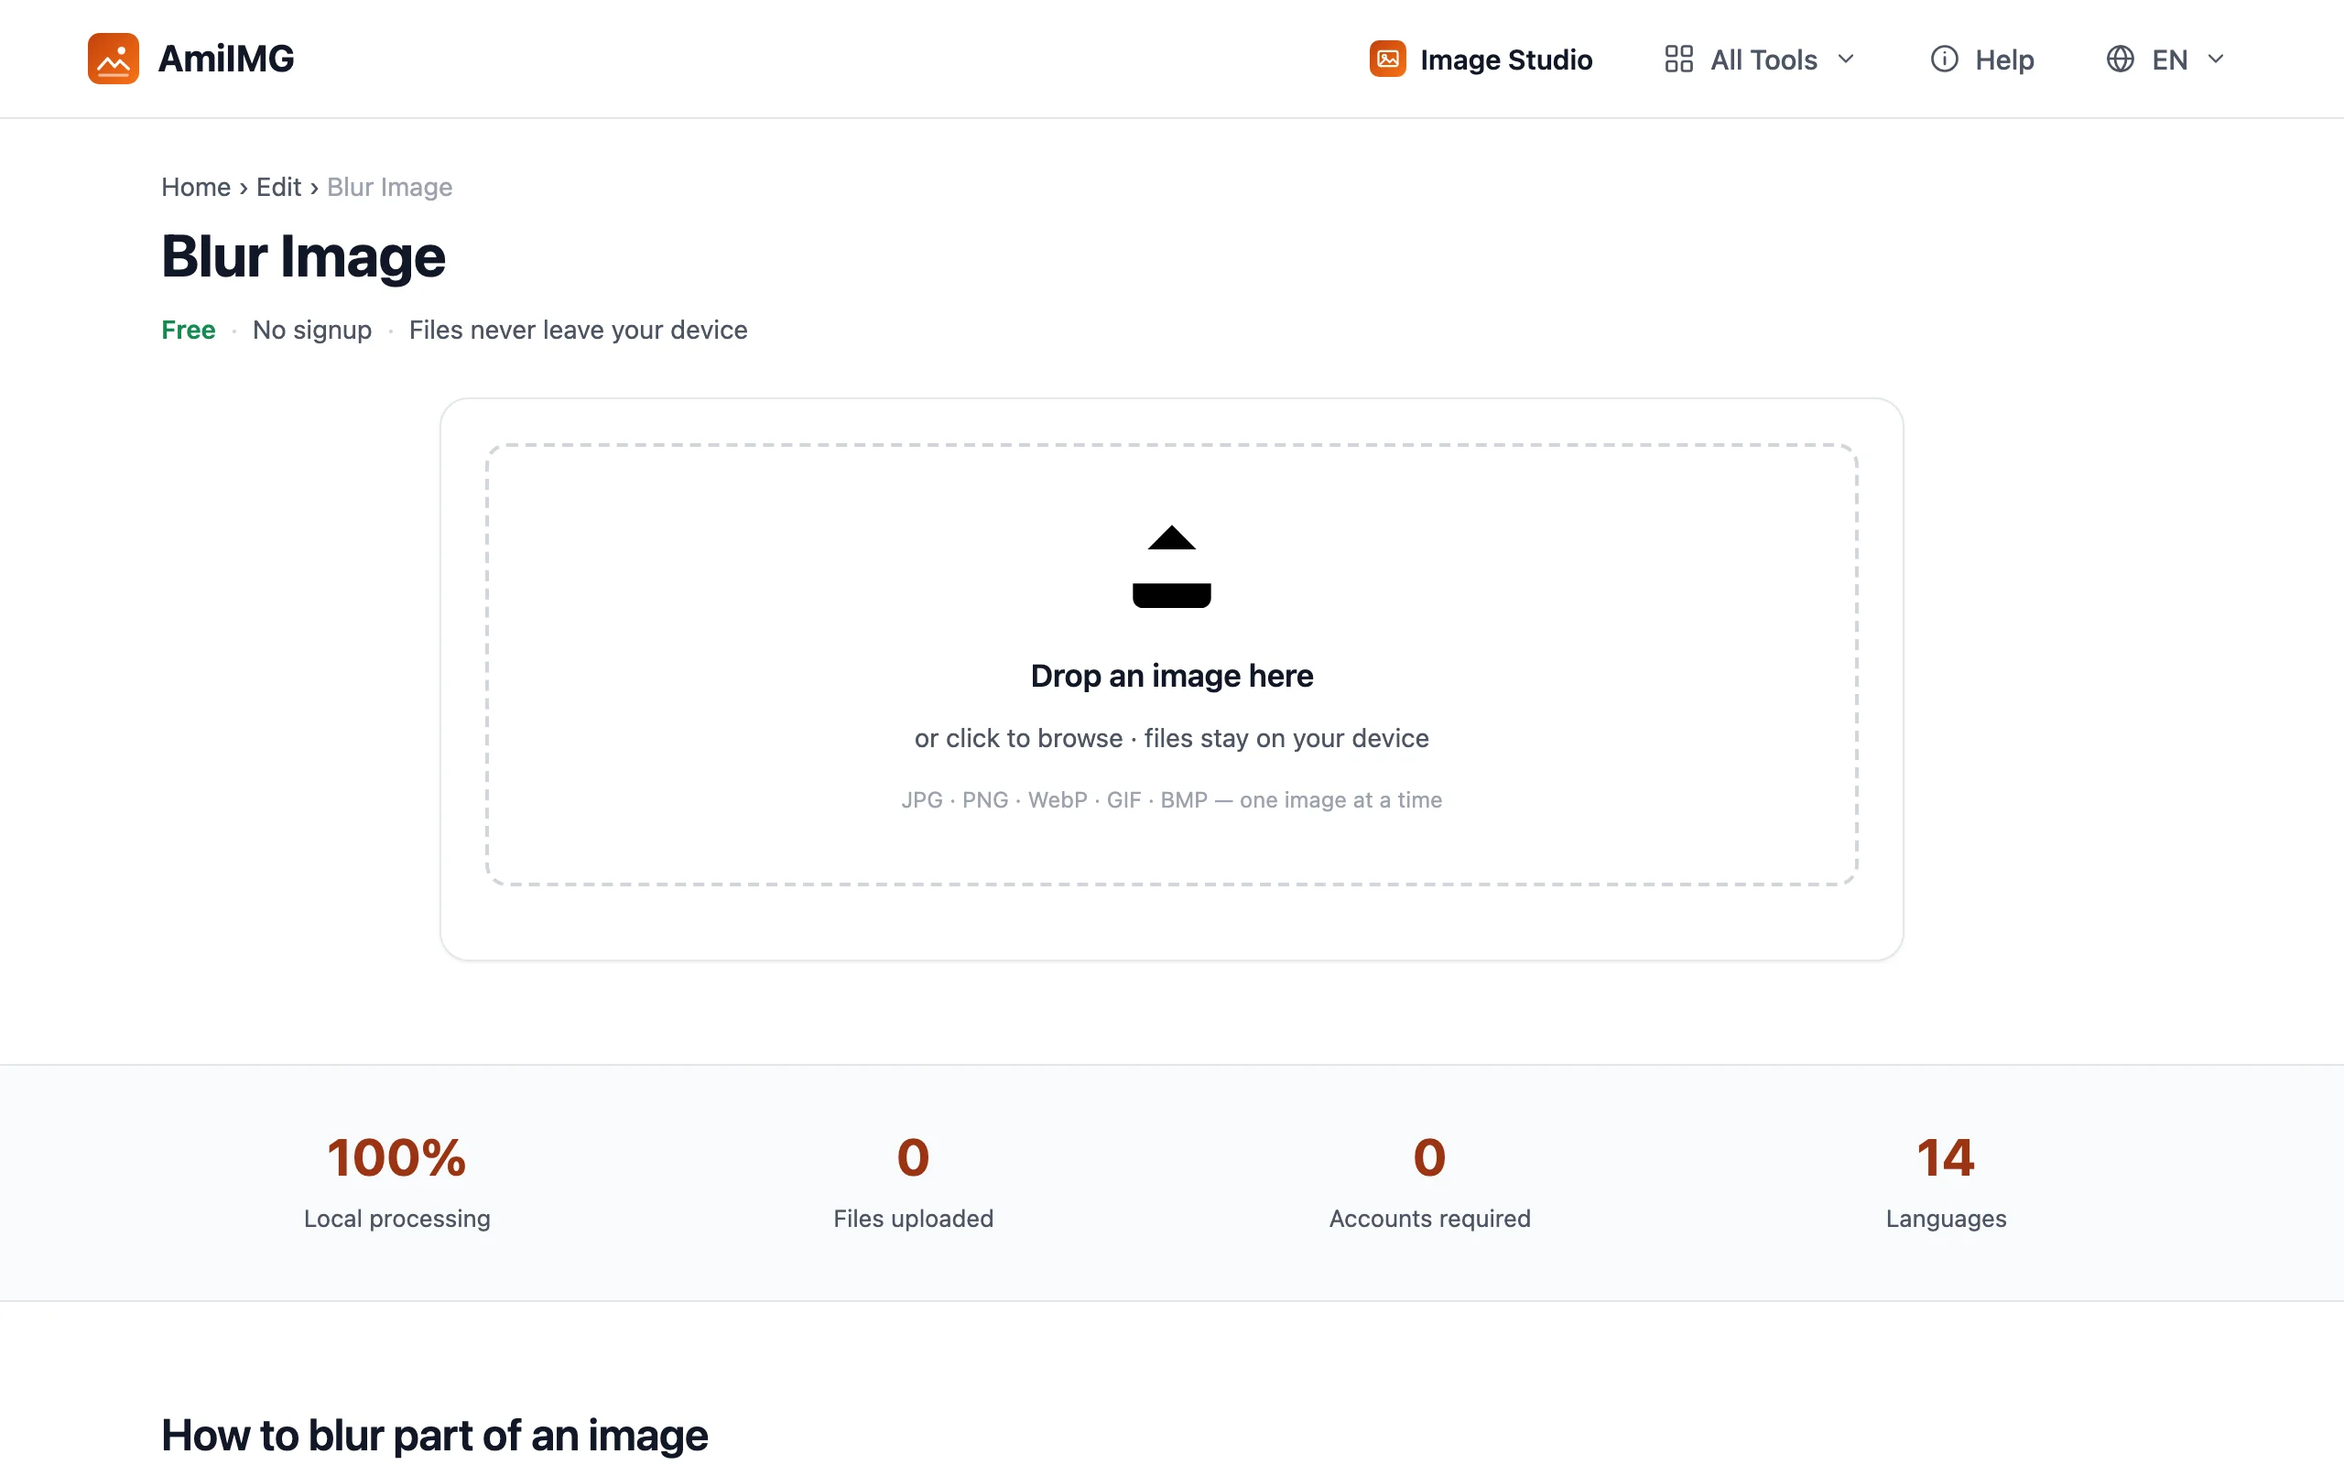The image size is (2344, 1465).
Task: Click the All Tools grid icon
Action: [1678, 60]
